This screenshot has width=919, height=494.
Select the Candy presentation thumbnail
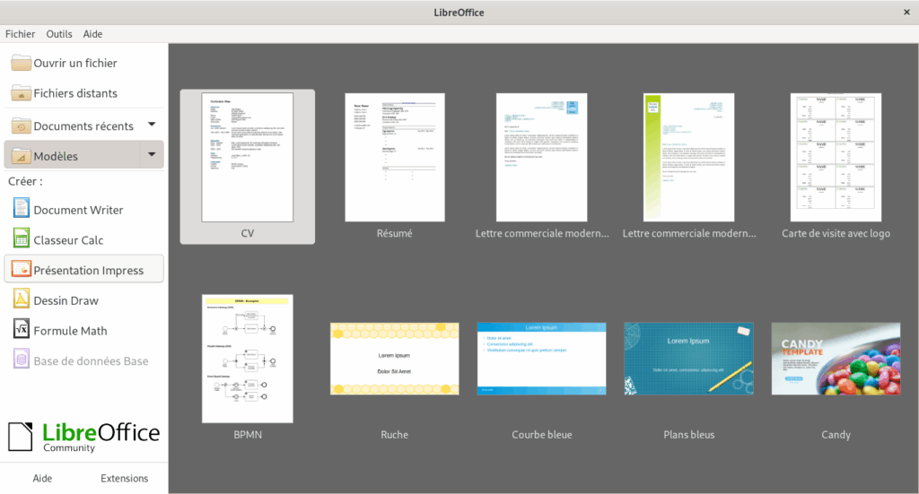836,359
